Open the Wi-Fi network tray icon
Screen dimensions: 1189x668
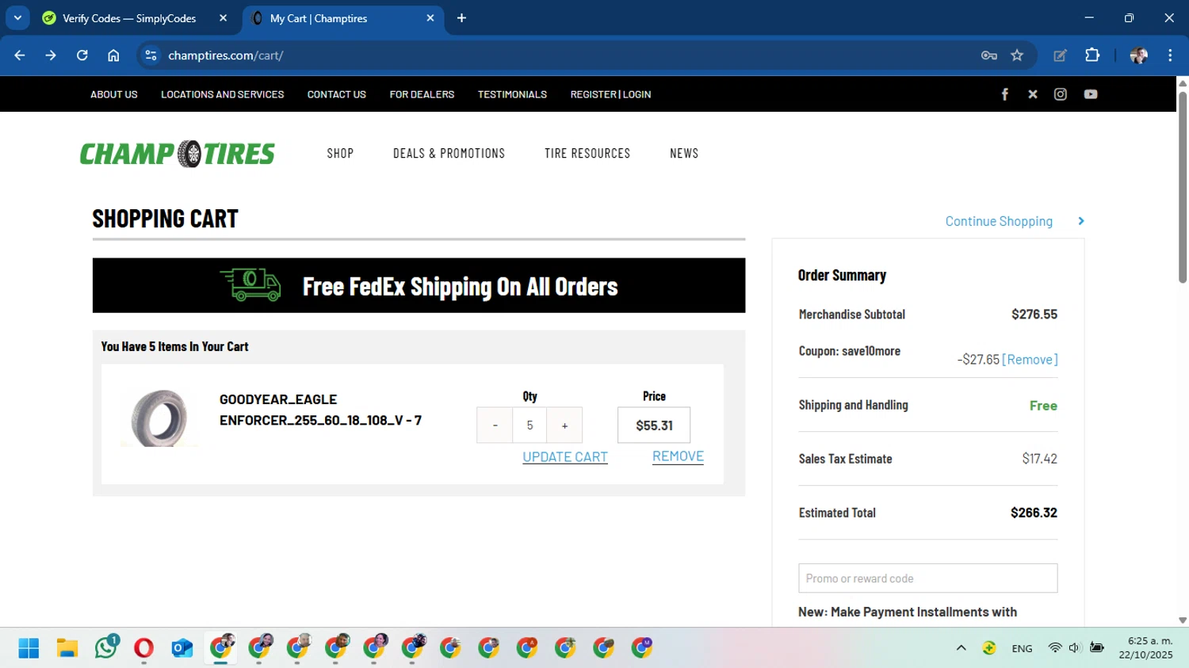point(1054,648)
